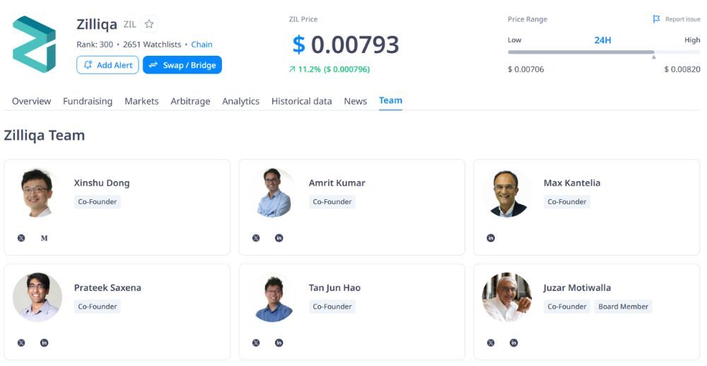Click Xinshu Dong's profile photo

pyautogui.click(x=37, y=192)
